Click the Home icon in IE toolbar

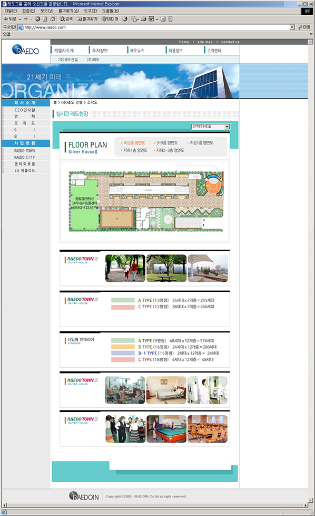pyautogui.click(x=53, y=19)
